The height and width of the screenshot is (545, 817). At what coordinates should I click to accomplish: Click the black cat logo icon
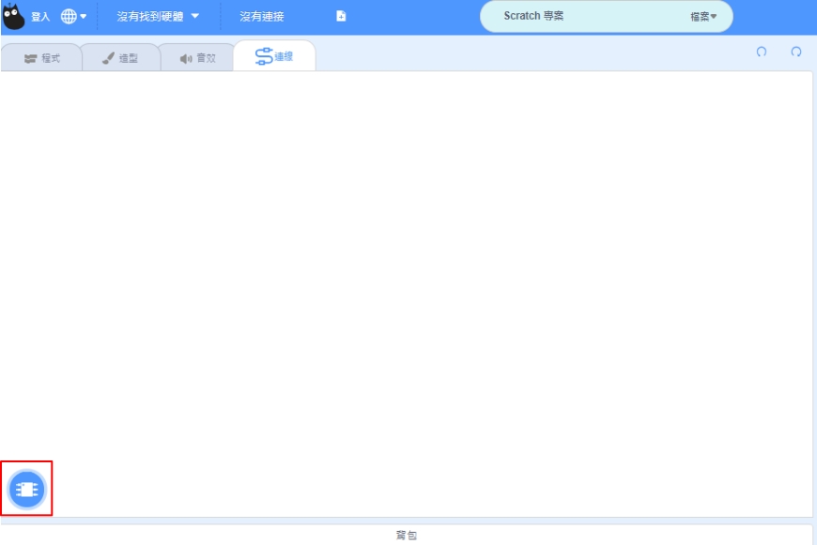click(x=14, y=16)
